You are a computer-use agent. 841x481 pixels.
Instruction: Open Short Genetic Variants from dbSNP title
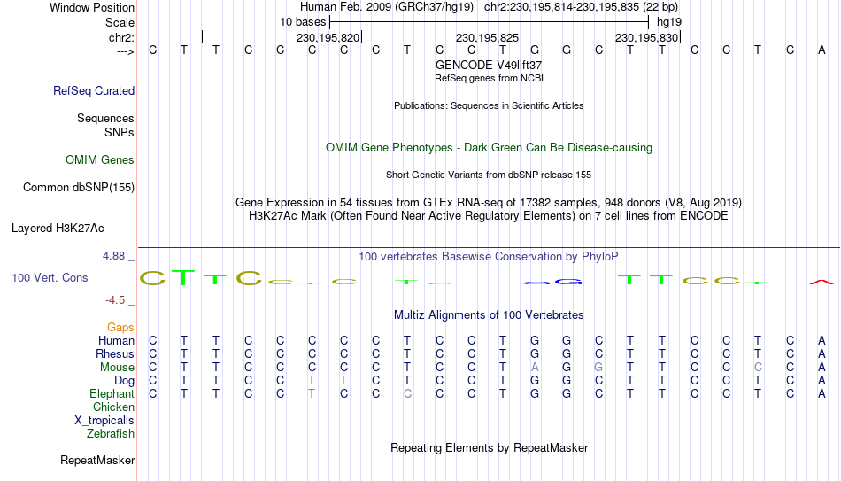tap(489, 175)
